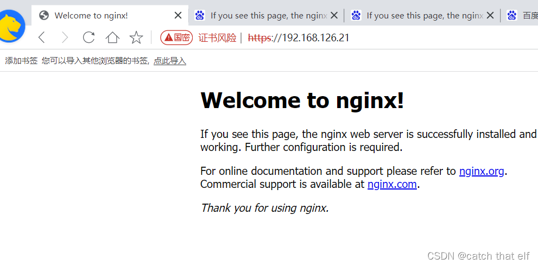Open the nginx.org link
538x265 pixels.
point(482,171)
